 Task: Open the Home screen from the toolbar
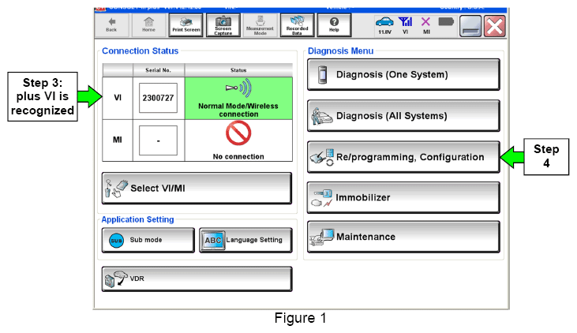[x=148, y=25]
